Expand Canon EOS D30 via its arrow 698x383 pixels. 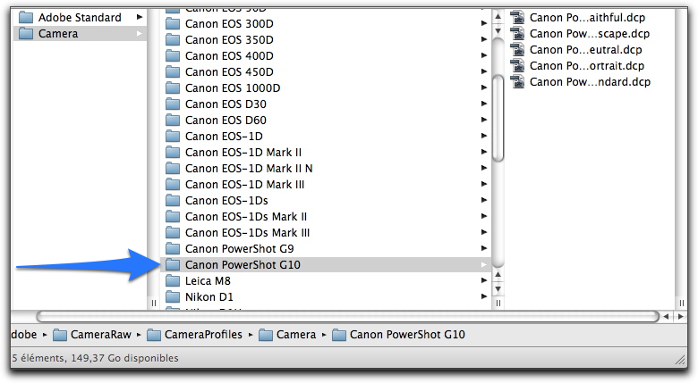[484, 104]
